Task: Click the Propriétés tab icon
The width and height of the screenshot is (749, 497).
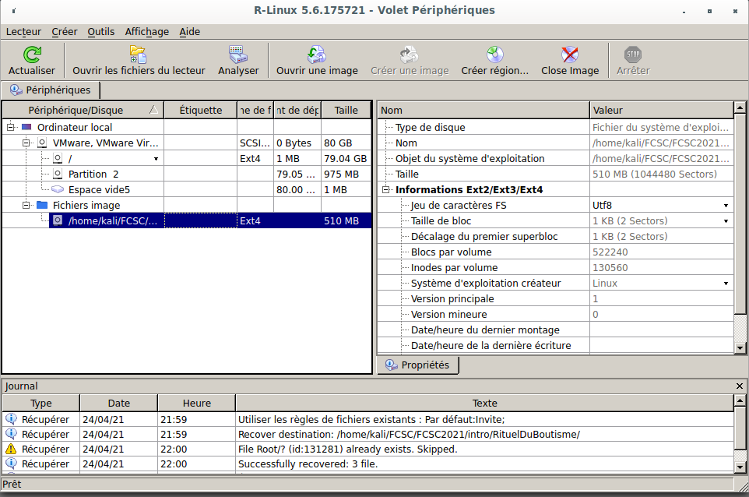Action: [x=392, y=365]
